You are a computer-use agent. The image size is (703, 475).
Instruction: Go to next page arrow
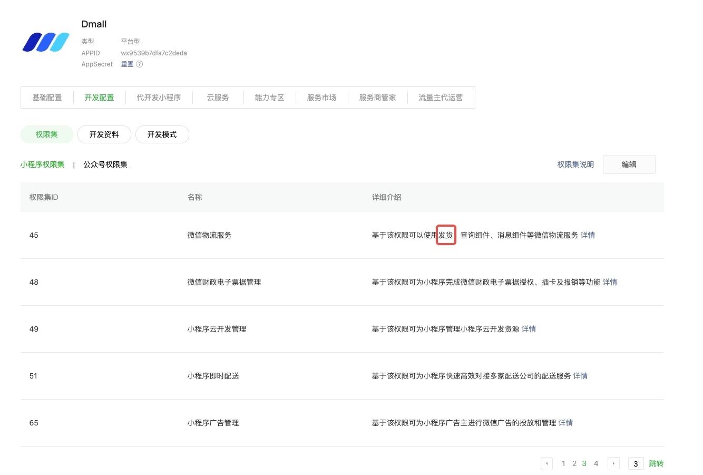point(613,463)
